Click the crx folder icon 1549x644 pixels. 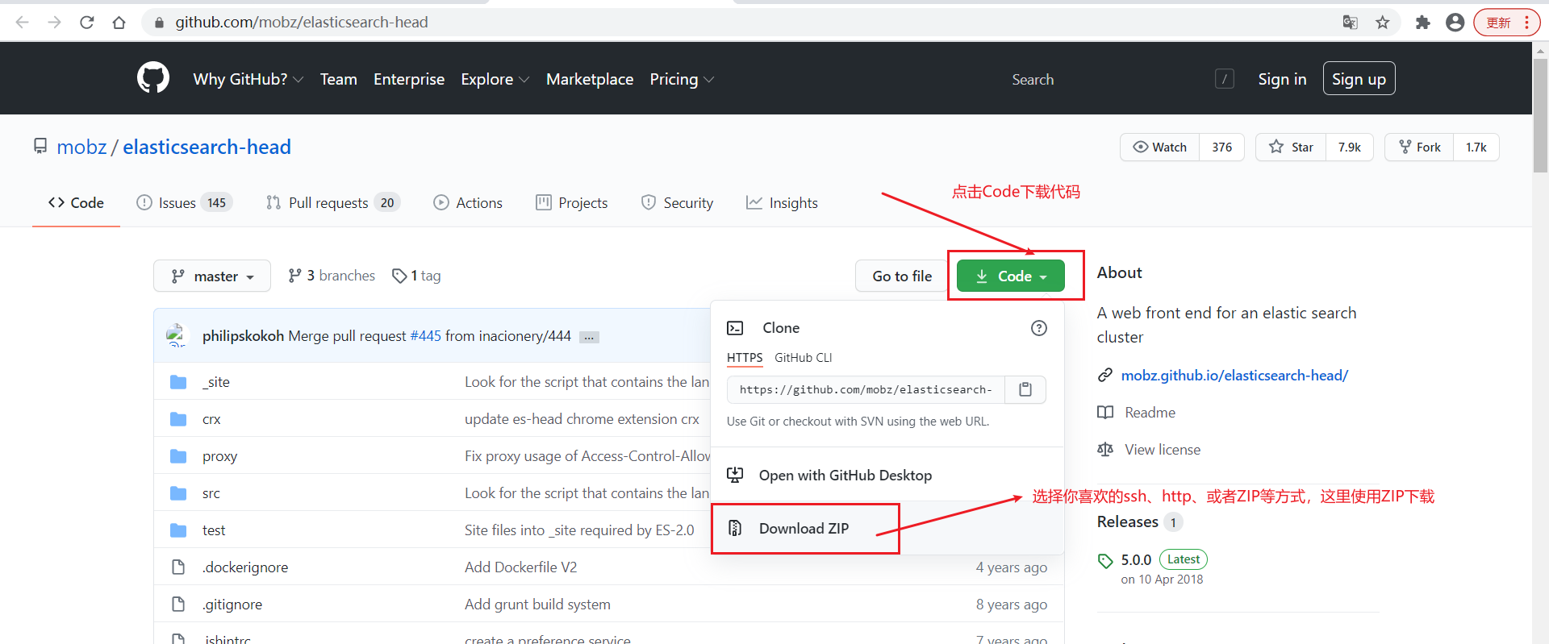pyautogui.click(x=178, y=419)
